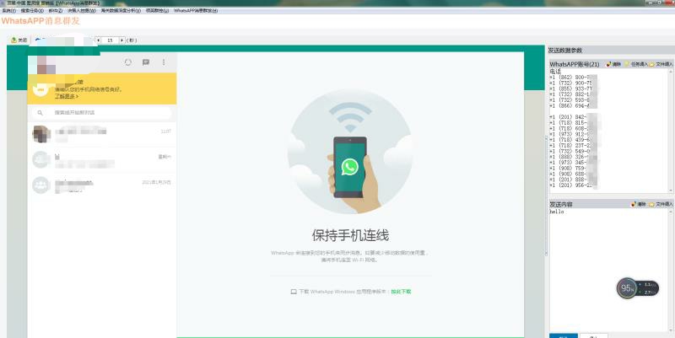
Task: Select phone row +1 (908) 759-
Action: point(573,168)
